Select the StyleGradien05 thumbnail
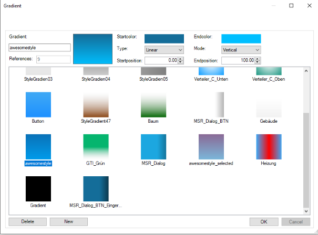 point(153,71)
